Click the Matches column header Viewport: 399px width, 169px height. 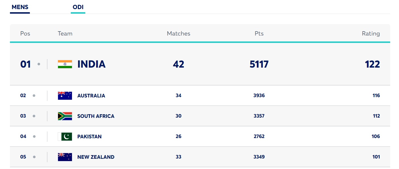pos(179,34)
